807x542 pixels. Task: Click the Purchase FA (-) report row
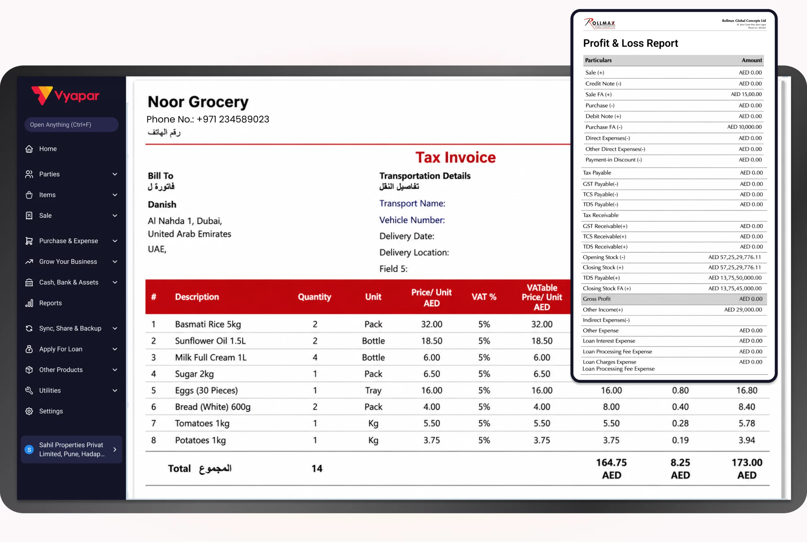(674, 127)
